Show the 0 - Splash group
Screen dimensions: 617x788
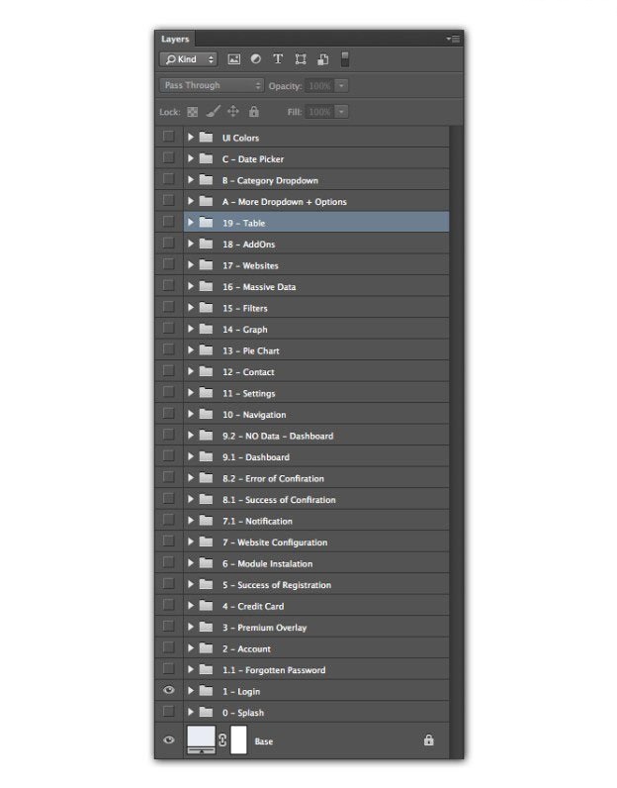[168, 712]
